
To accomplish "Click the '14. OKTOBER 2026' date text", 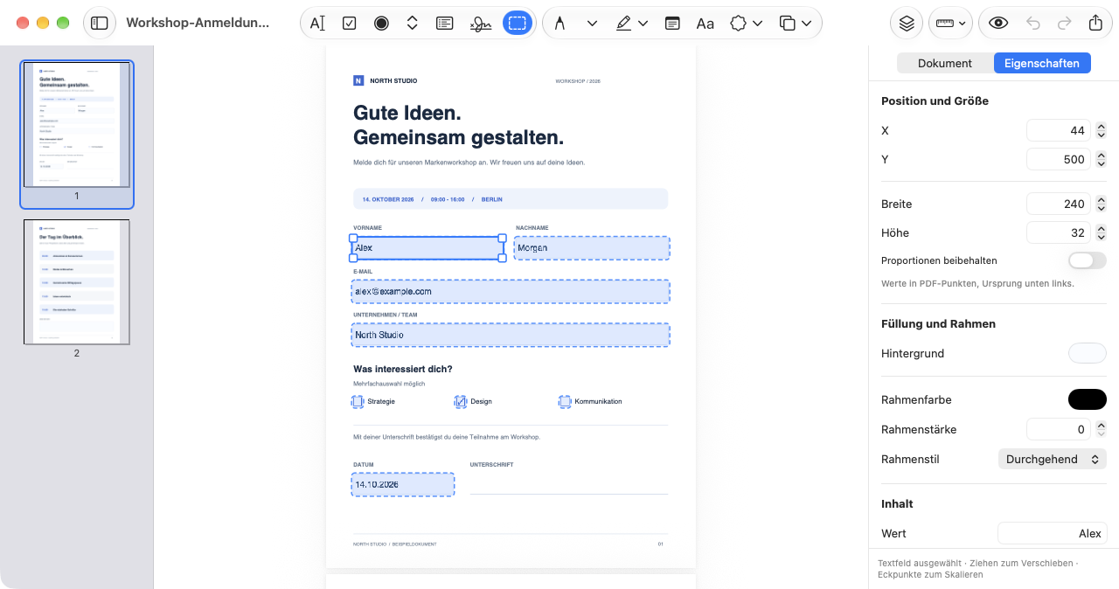I will coord(388,199).
